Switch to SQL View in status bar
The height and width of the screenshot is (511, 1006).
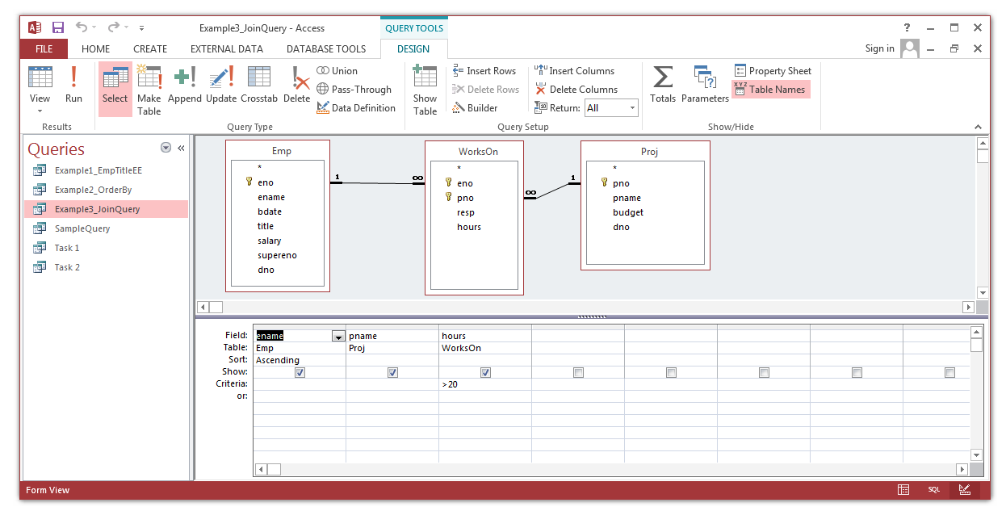pos(933,490)
